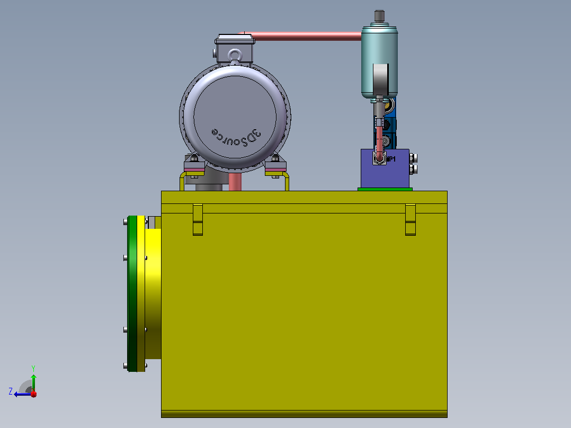Click the blue Z axis arrow of the triad
Viewport: 571px width, 428px height.
pos(22,395)
